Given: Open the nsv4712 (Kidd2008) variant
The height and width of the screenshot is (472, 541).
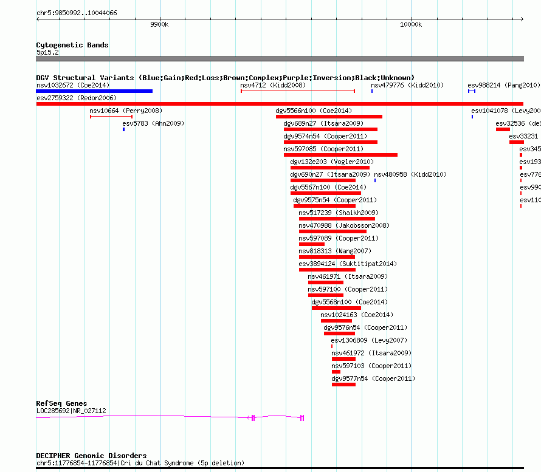Looking at the screenshot, I should (273, 85).
